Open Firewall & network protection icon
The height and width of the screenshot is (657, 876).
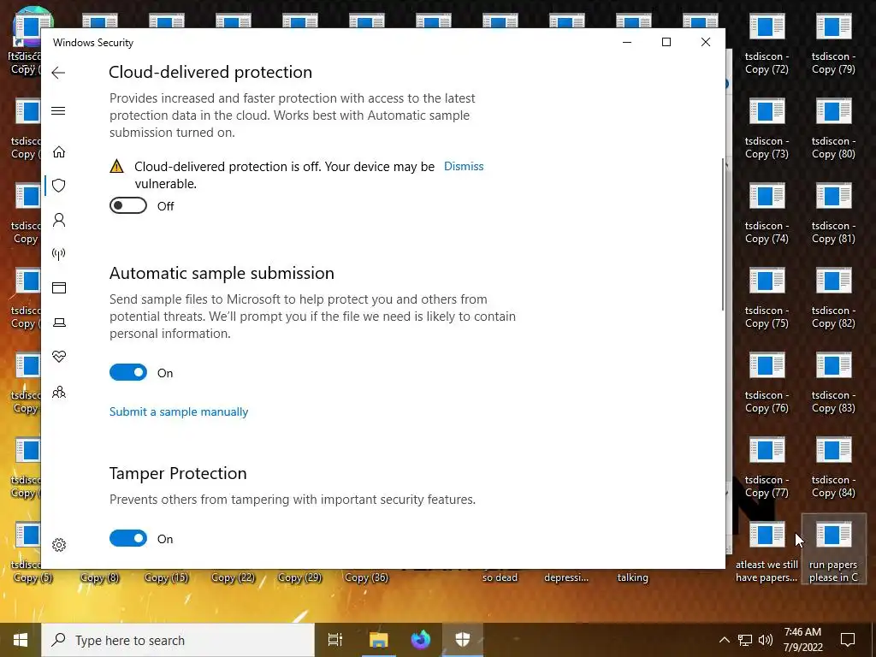coord(59,254)
